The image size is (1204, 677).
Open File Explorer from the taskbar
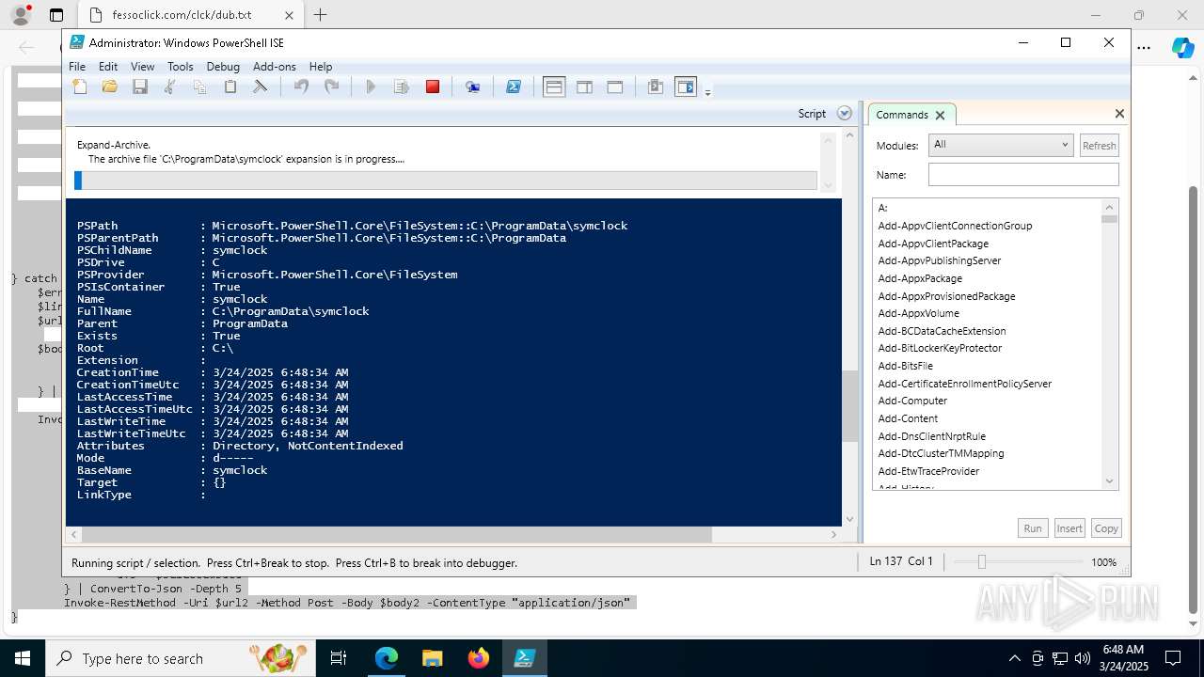tap(433, 658)
